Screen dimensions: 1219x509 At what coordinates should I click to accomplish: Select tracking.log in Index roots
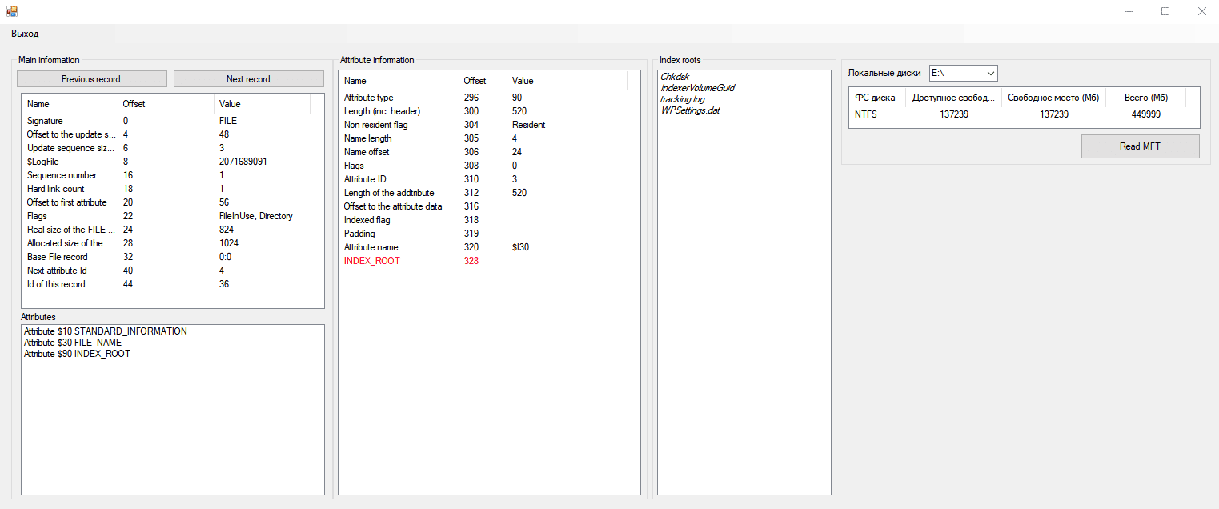tap(682, 99)
